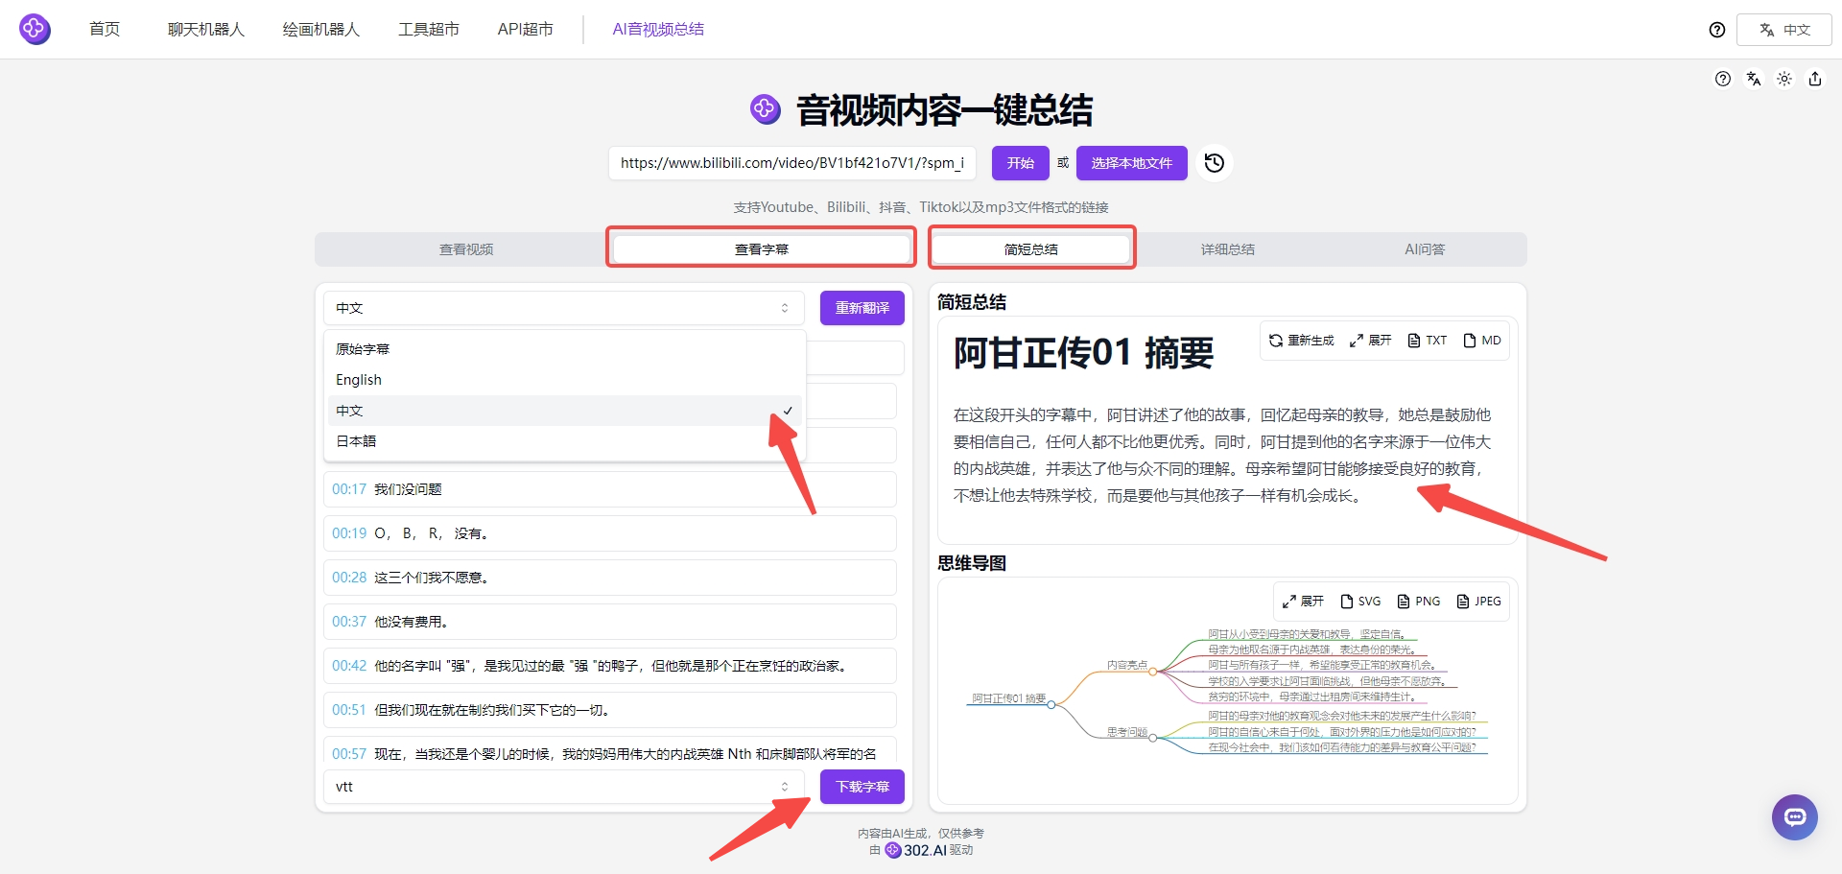
Task: Jump to subtitle line at 00:42
Action: click(x=610, y=666)
